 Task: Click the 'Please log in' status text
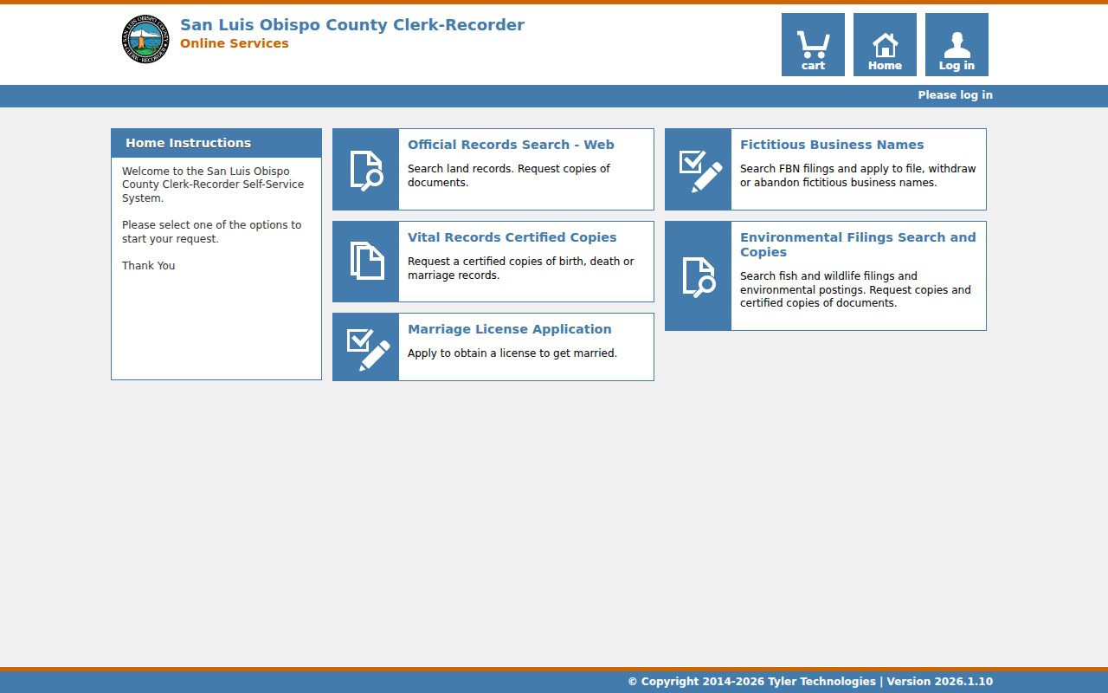point(956,95)
